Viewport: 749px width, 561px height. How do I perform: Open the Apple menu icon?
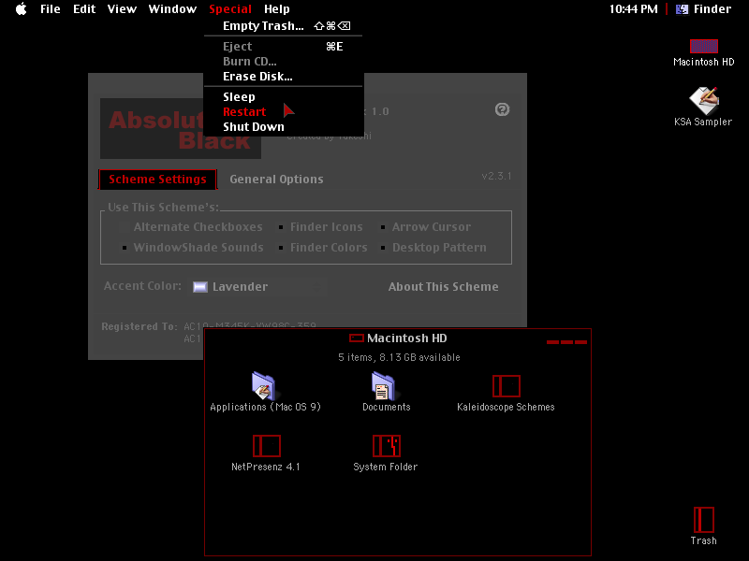(22, 9)
